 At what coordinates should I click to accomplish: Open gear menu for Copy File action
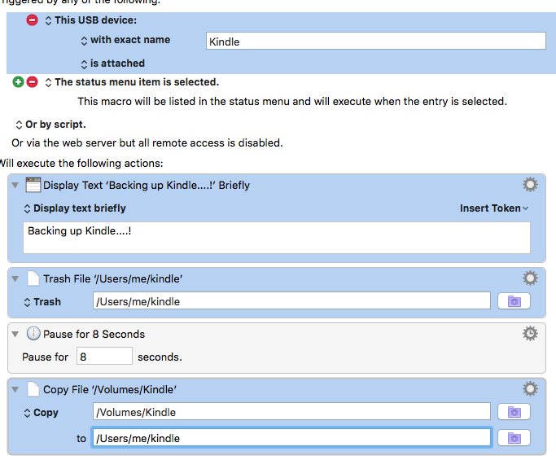point(530,388)
